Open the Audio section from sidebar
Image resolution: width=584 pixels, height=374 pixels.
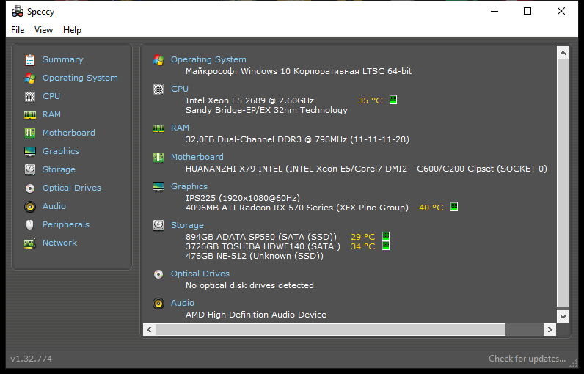54,206
